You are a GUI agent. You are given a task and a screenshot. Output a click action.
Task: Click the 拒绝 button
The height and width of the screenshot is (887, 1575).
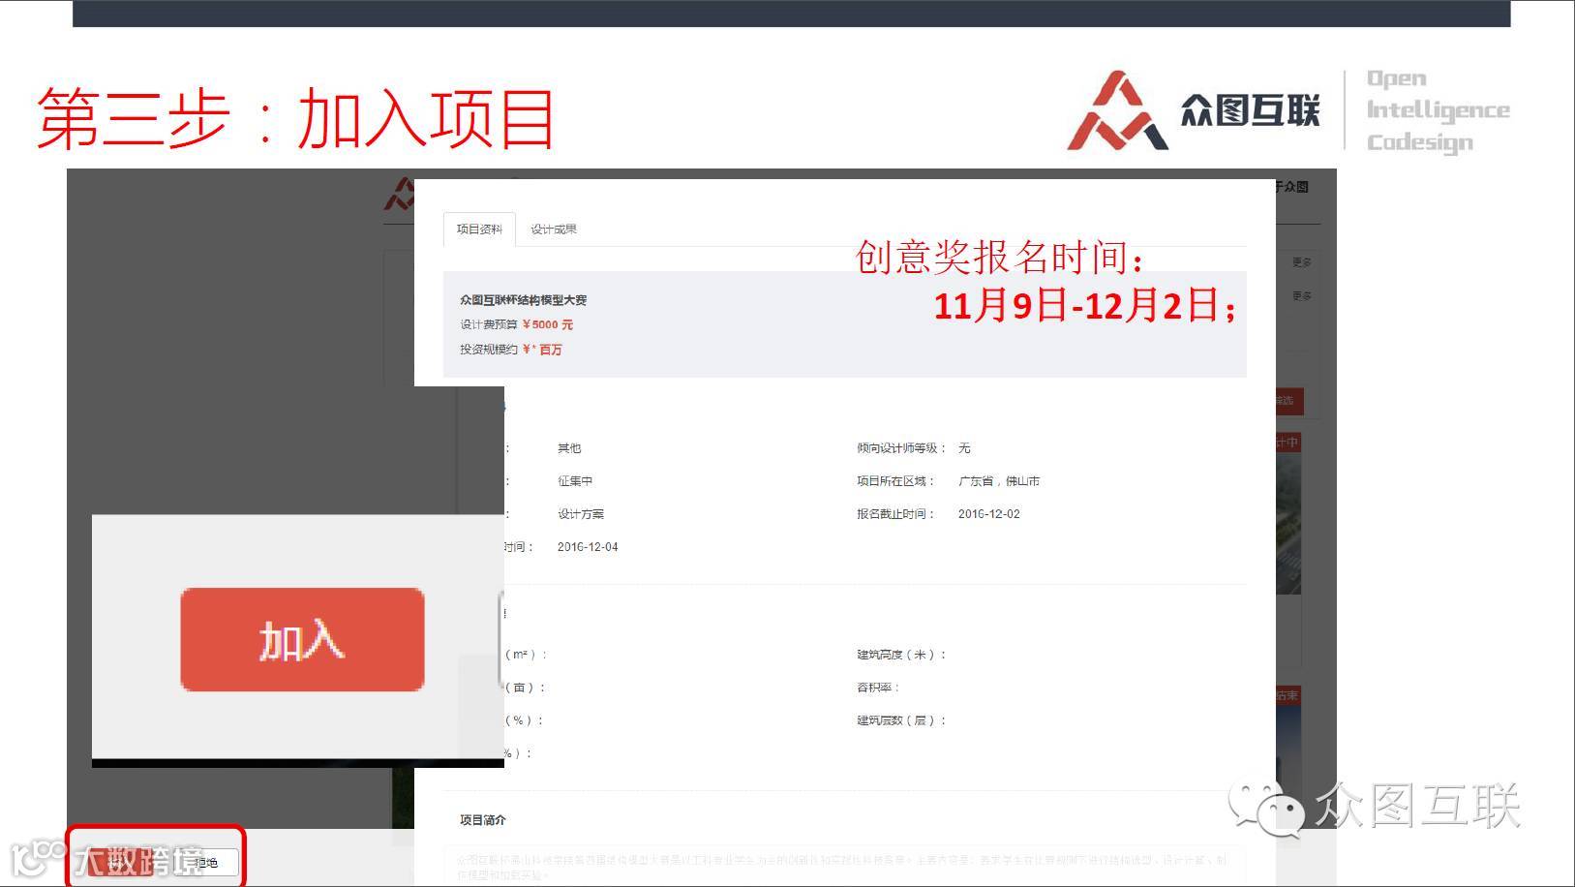click(206, 862)
